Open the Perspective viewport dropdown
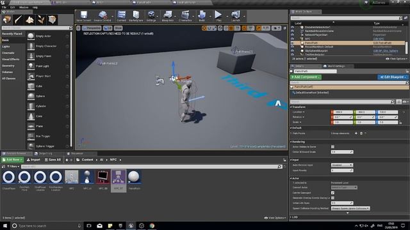Viewport: 410px width, 230px height. click(x=92, y=28)
